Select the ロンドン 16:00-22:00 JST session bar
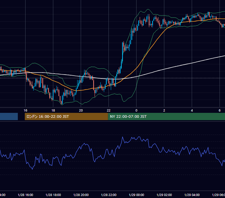This screenshot has width=225, height=198. 66,116
